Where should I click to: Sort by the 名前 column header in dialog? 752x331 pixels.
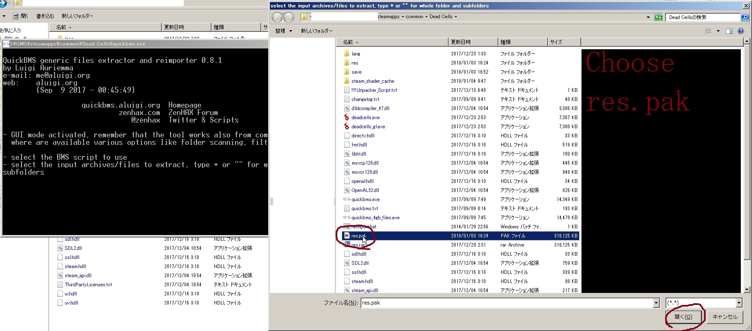(392, 42)
